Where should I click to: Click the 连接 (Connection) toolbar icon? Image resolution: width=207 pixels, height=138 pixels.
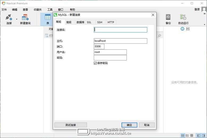click(9, 19)
